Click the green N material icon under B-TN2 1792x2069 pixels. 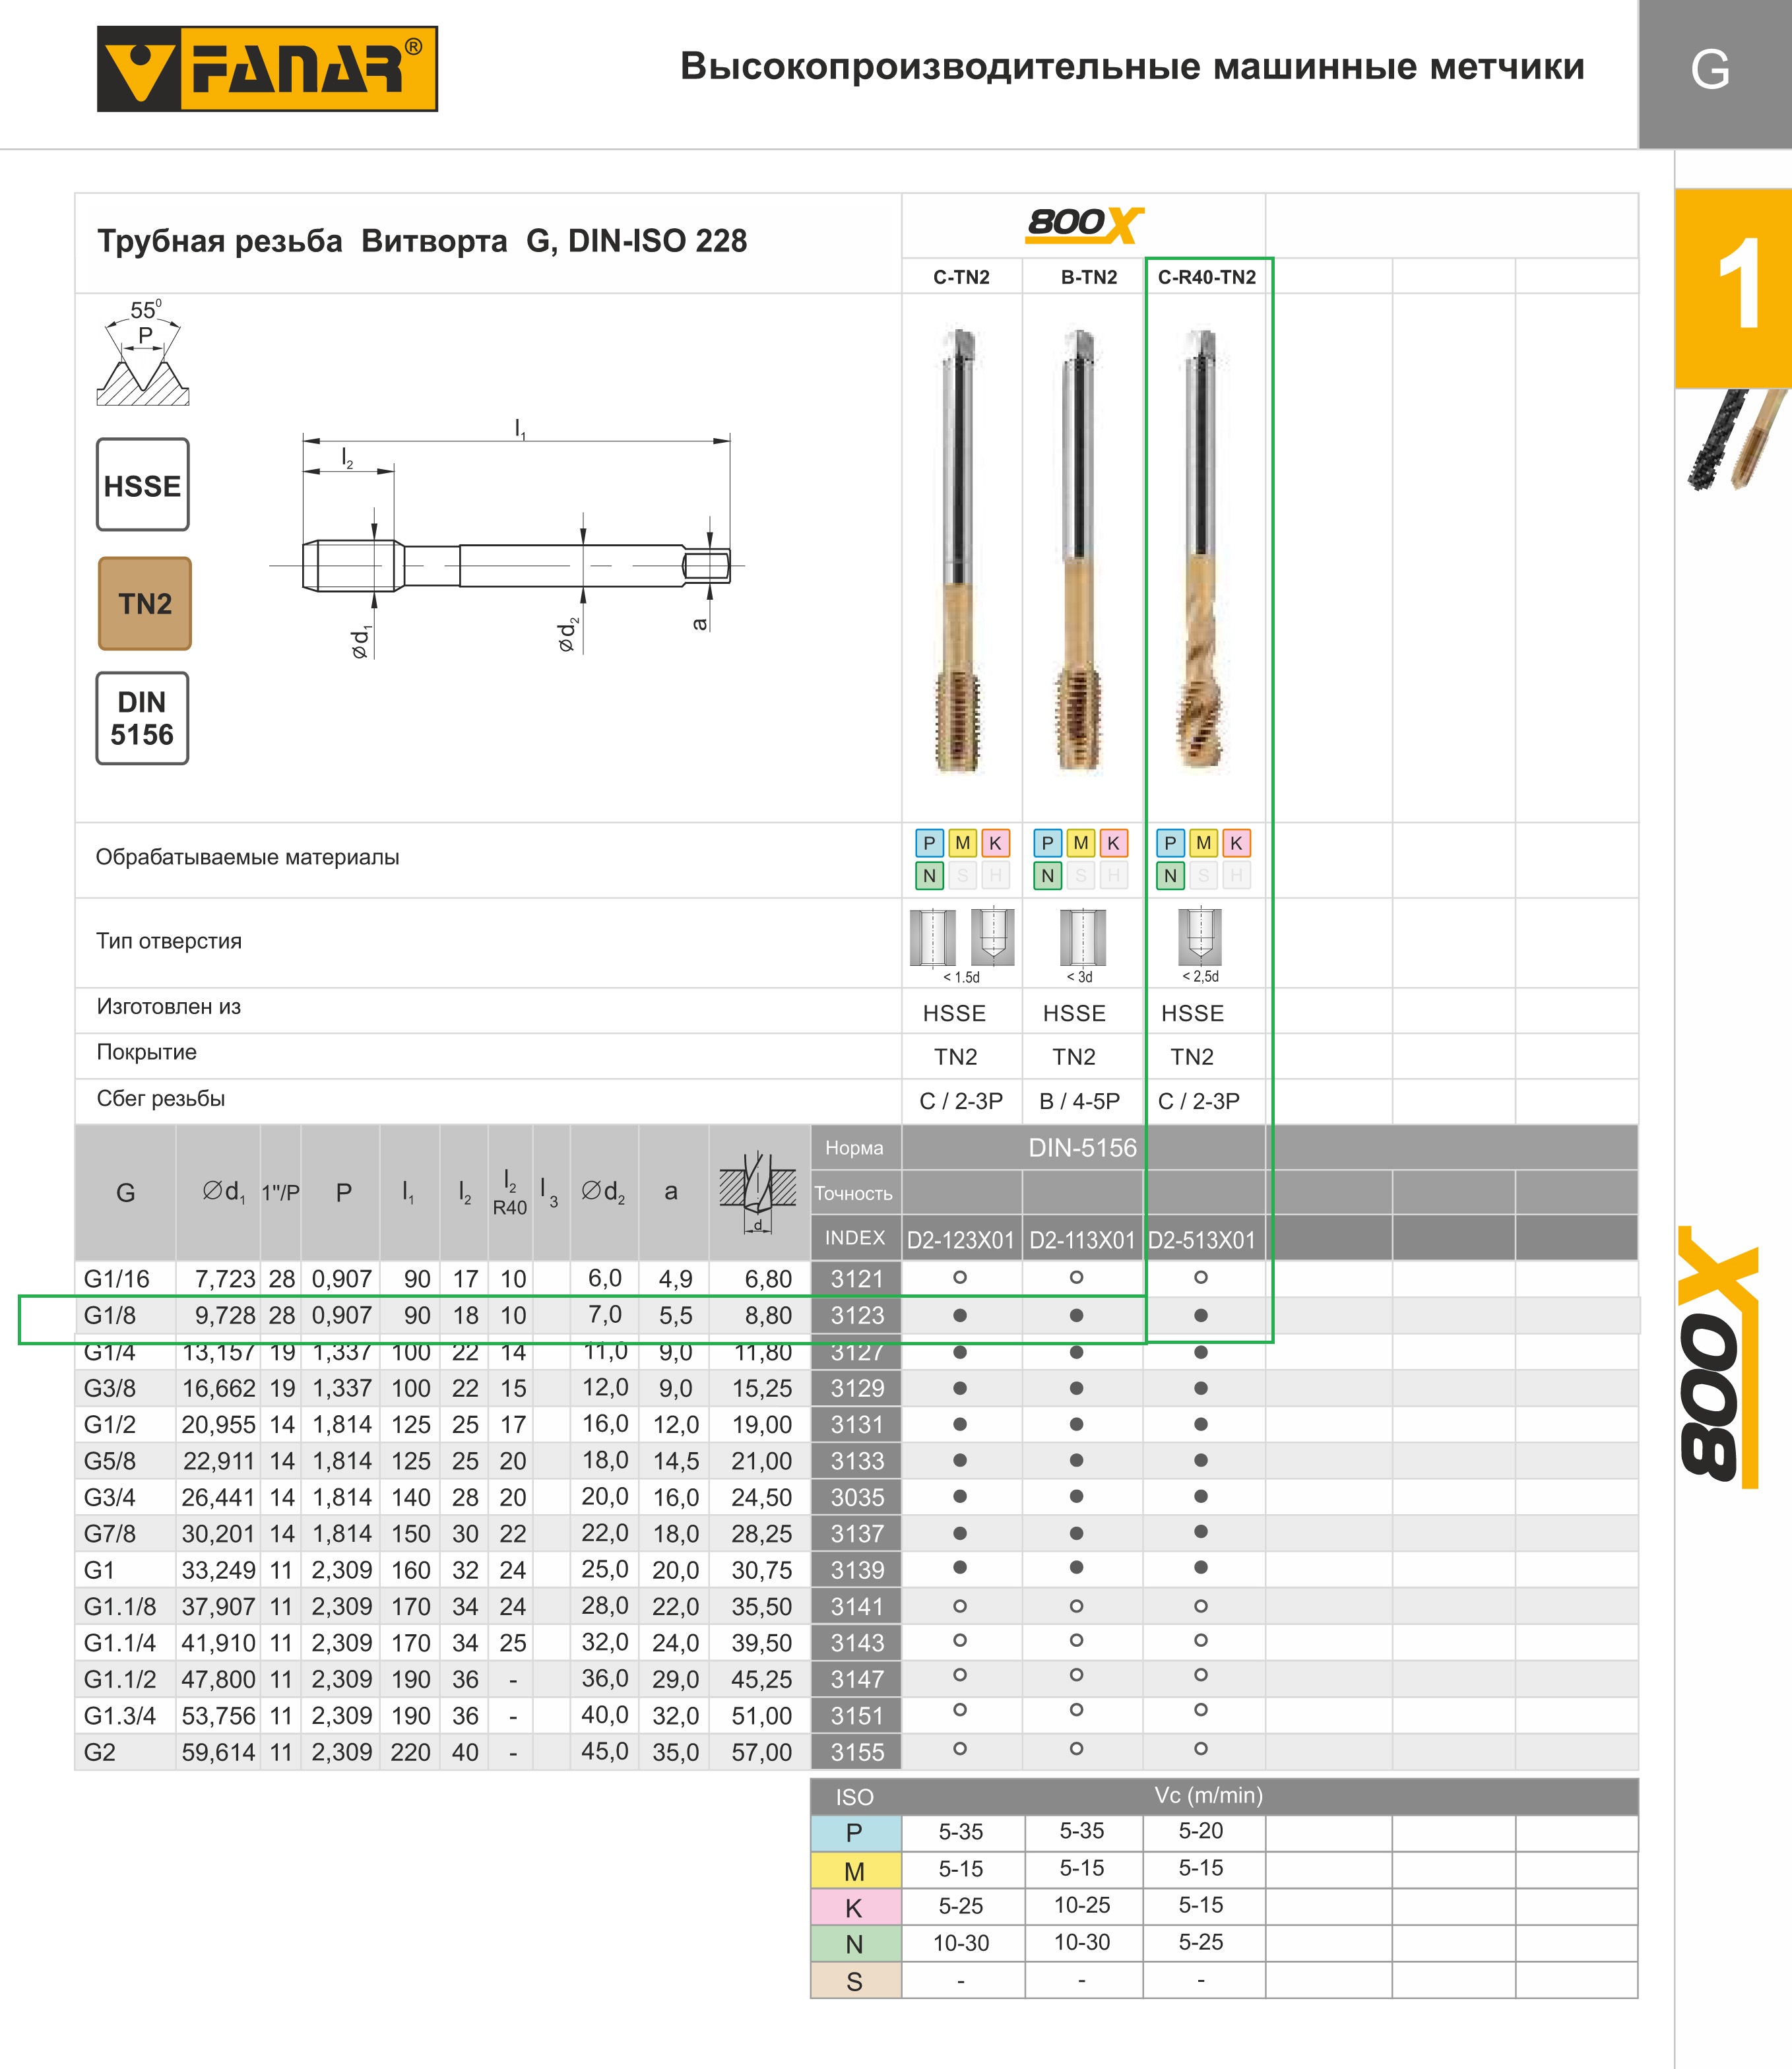[1047, 876]
